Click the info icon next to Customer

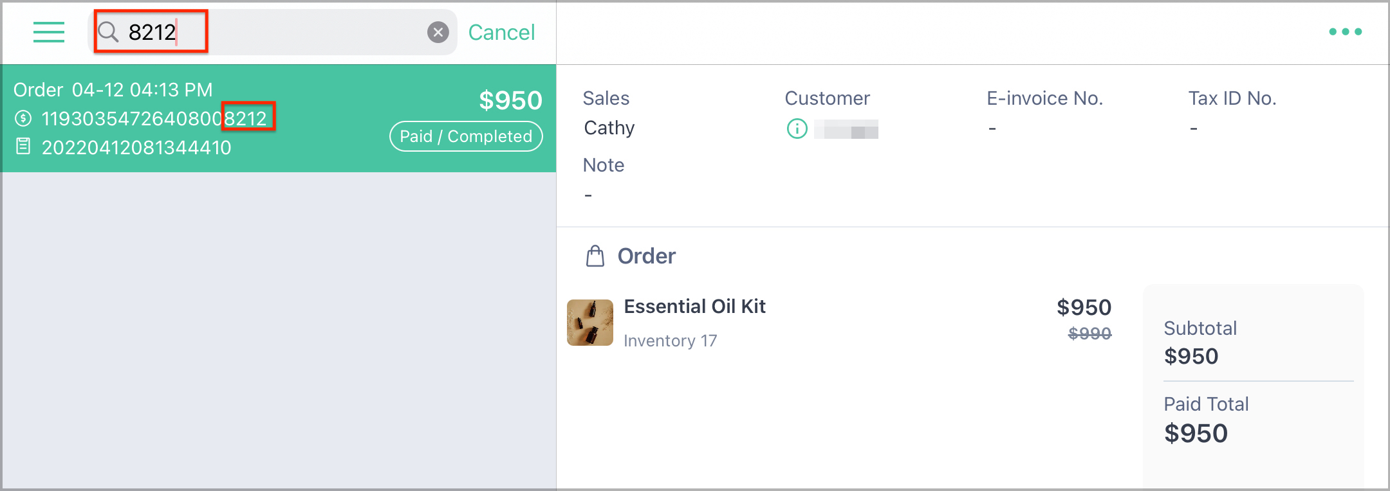(x=797, y=129)
